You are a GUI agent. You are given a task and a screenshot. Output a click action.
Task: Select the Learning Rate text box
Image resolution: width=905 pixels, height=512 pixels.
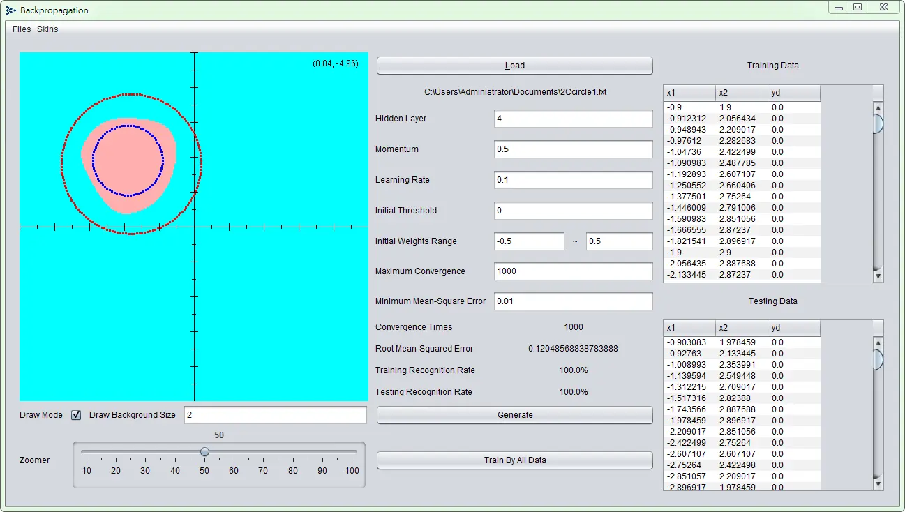click(574, 180)
